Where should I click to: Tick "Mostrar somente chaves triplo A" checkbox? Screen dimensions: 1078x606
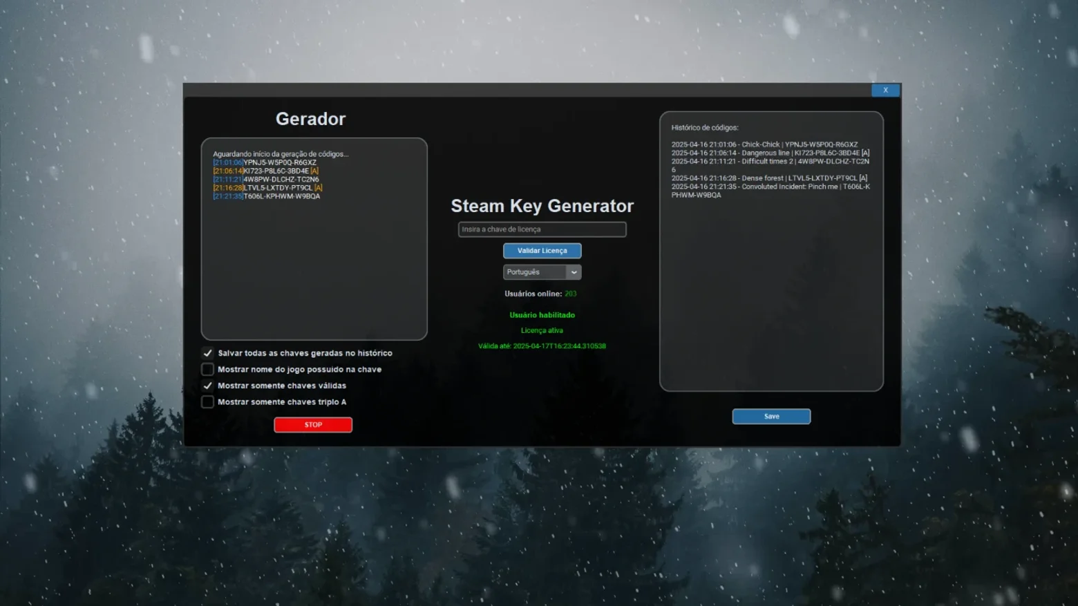coord(207,402)
